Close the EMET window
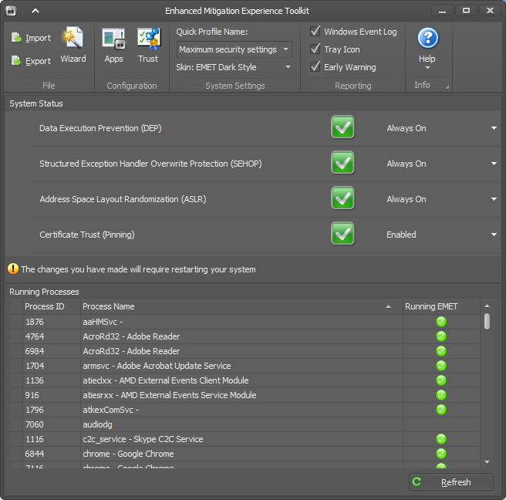This screenshot has height=500, width=506. tap(490, 11)
